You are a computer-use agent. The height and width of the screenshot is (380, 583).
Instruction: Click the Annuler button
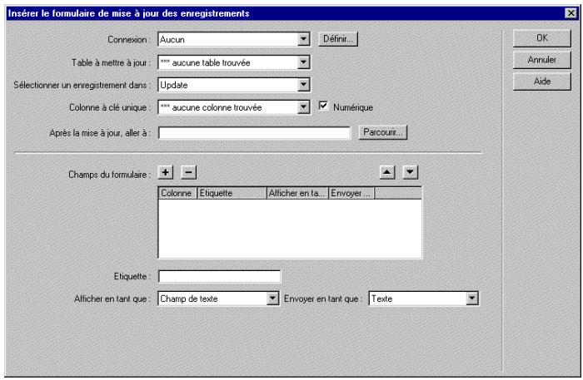point(541,60)
